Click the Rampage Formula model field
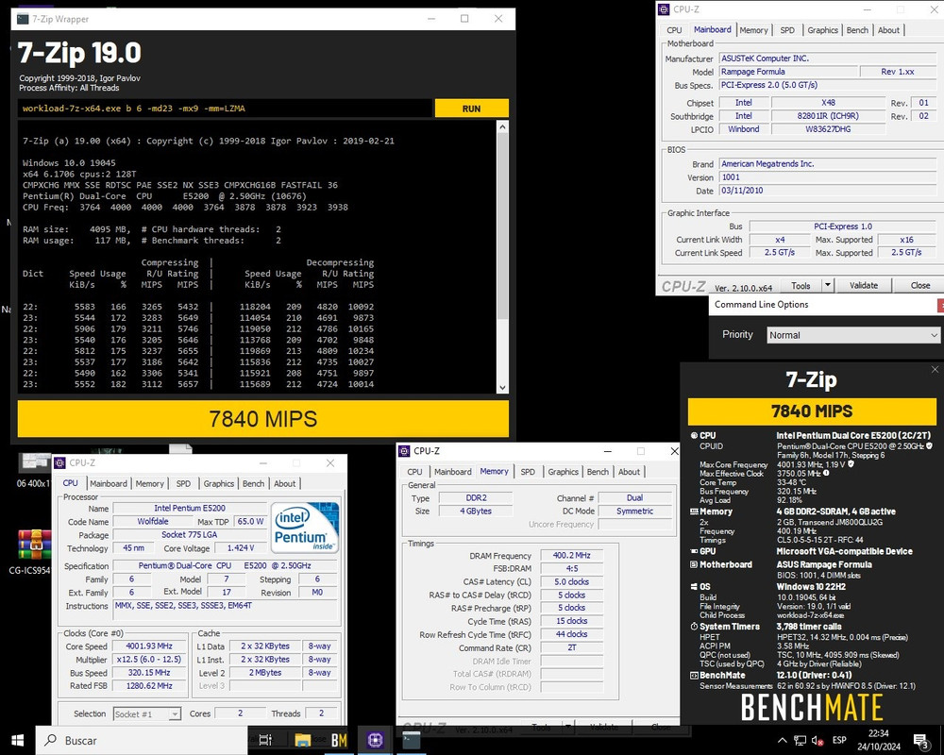The height and width of the screenshot is (755, 944). tap(788, 72)
